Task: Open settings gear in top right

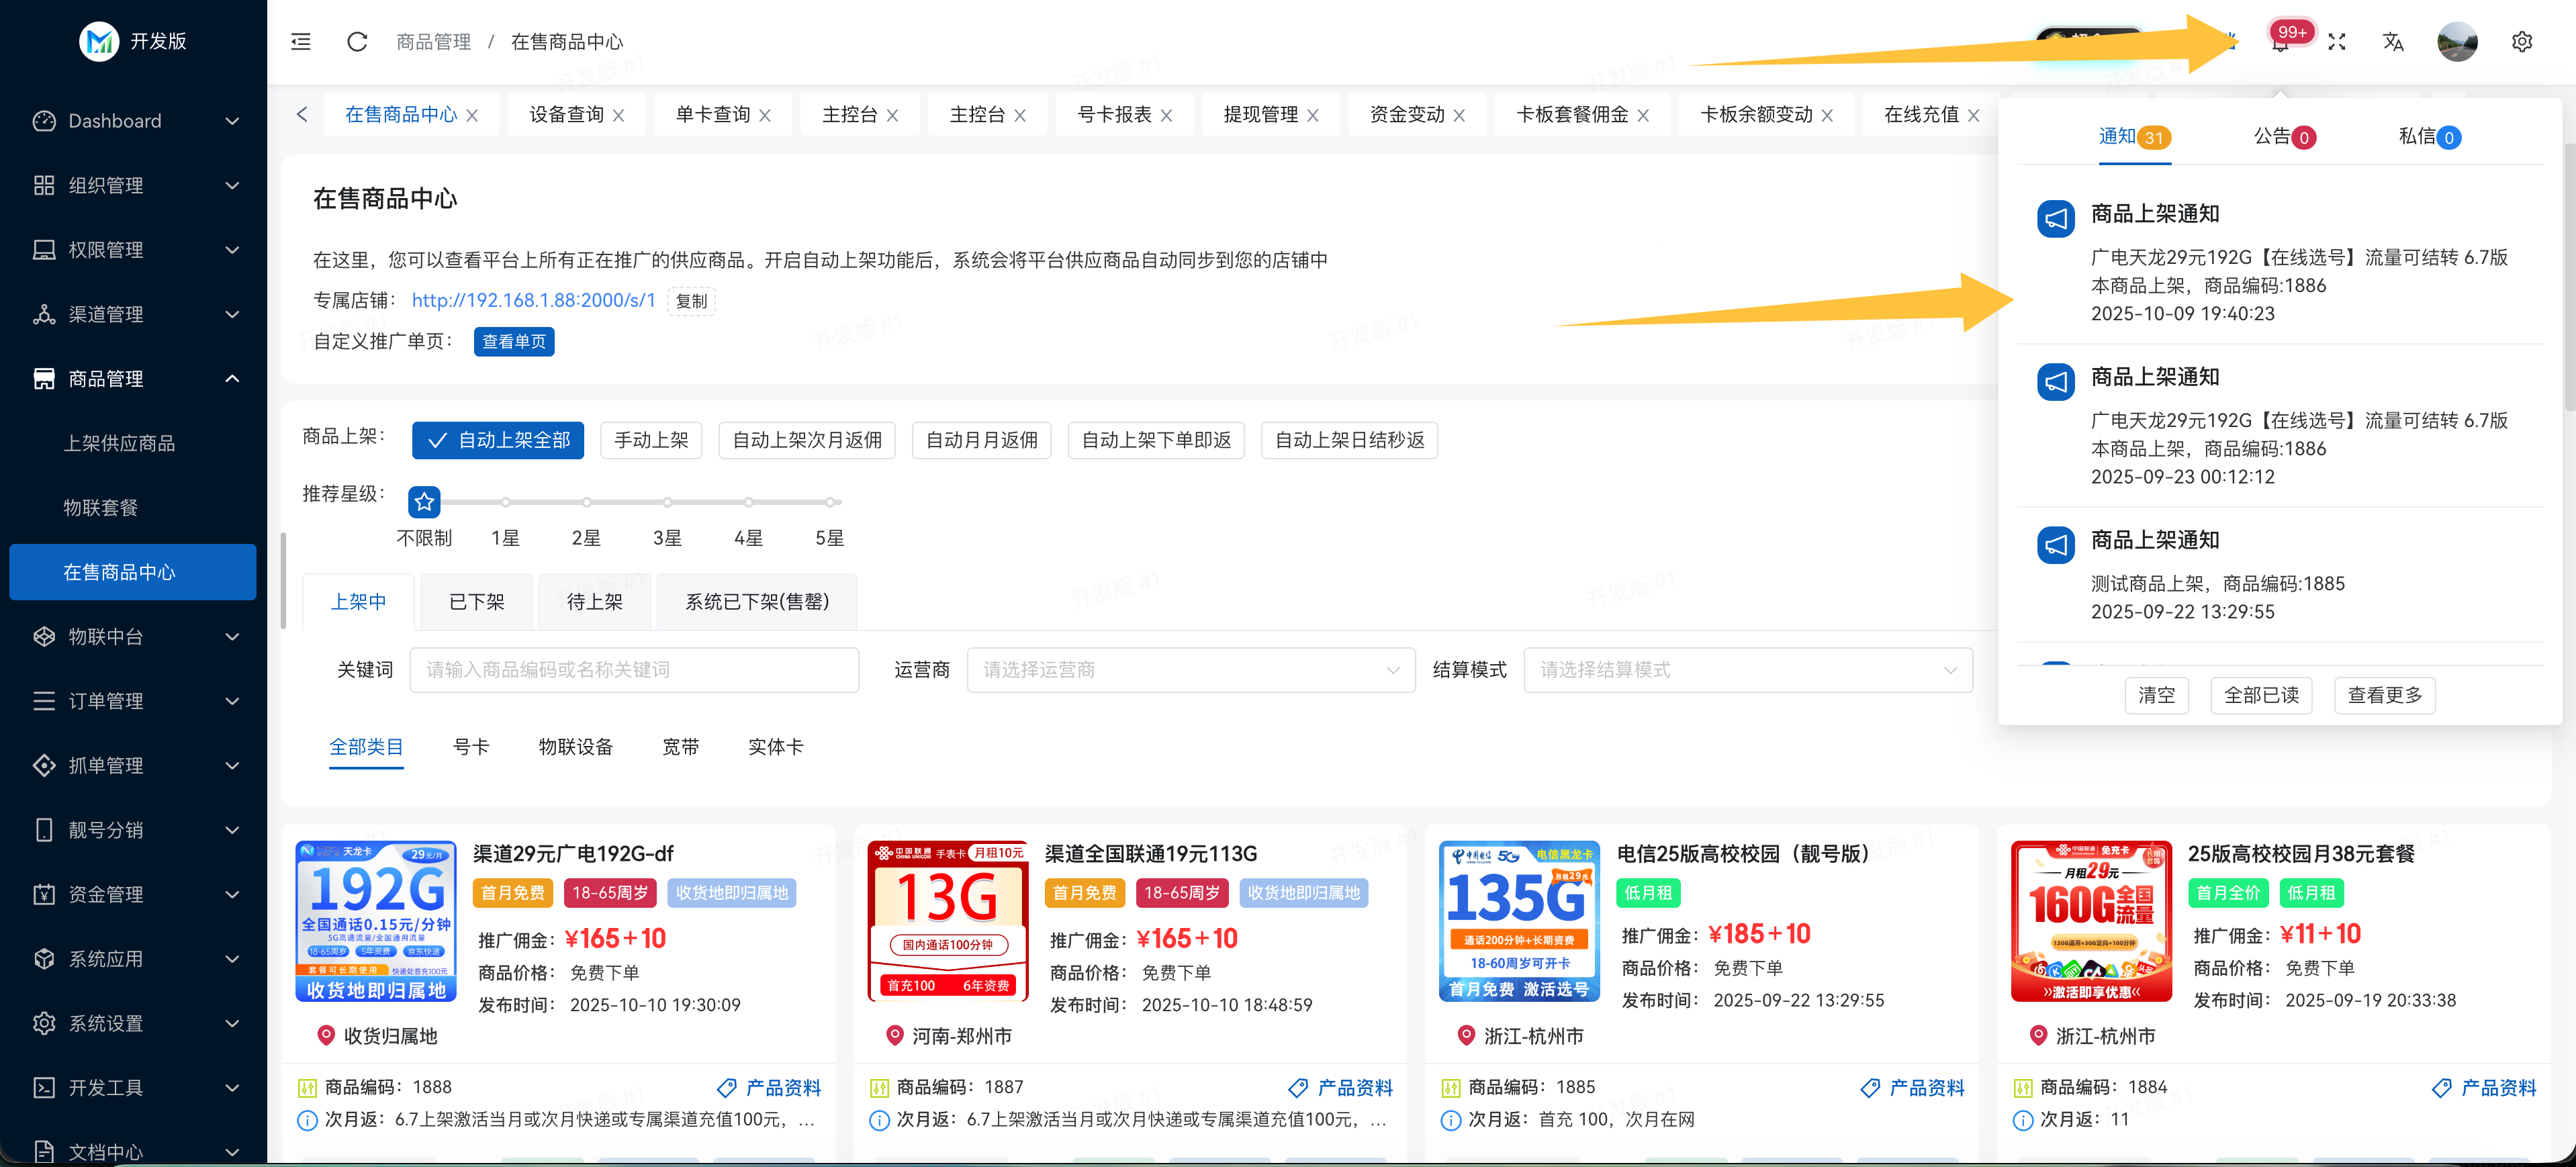Action: (x=2521, y=41)
